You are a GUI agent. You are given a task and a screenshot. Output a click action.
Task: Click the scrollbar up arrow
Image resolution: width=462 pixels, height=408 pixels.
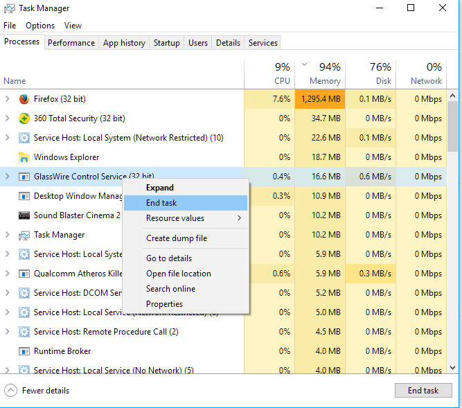click(x=453, y=96)
